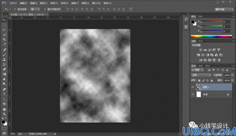
Task: Select the Lasso tool
Action: tap(4, 30)
